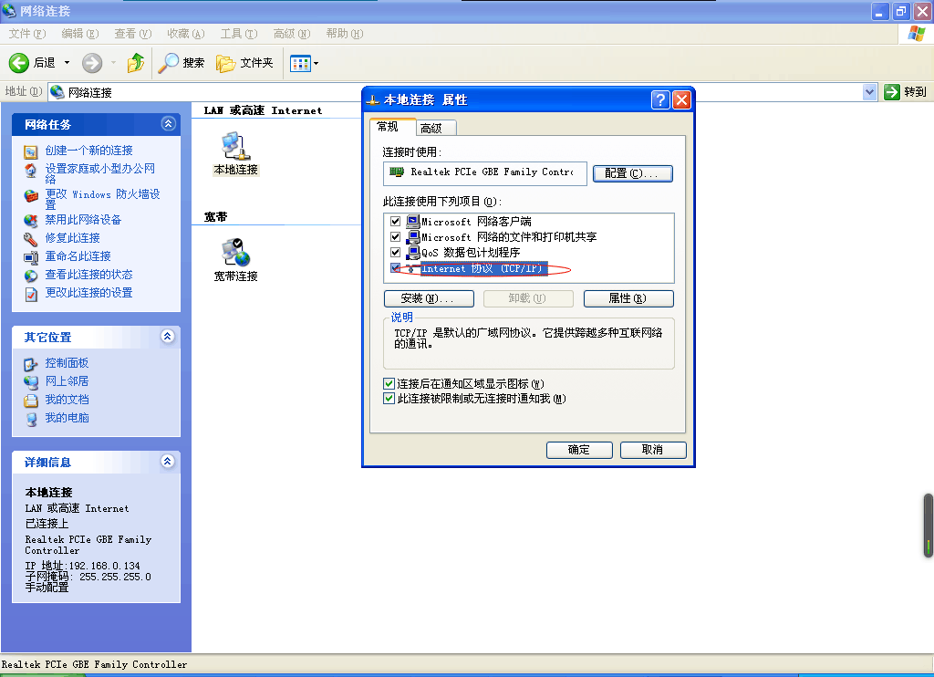Click the 转到 green go arrow
Viewport: 934px width, 677px height.
pyautogui.click(x=892, y=92)
